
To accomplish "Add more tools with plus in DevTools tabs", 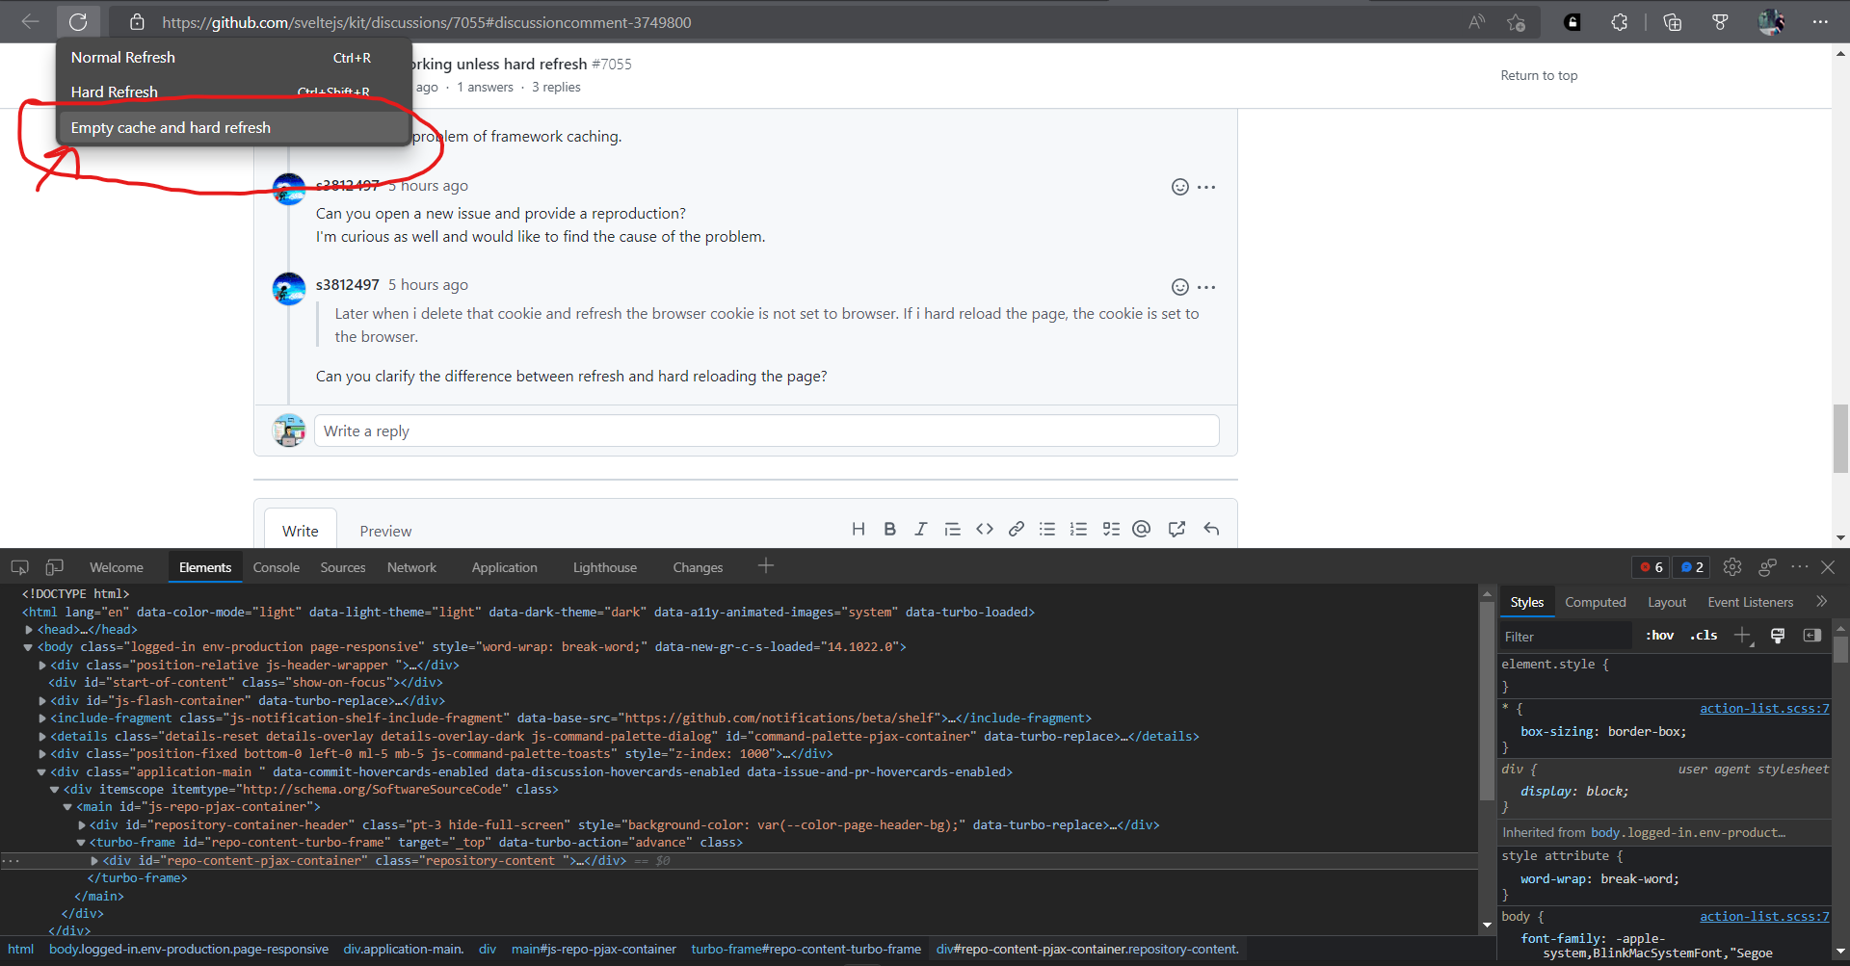I will (766, 566).
